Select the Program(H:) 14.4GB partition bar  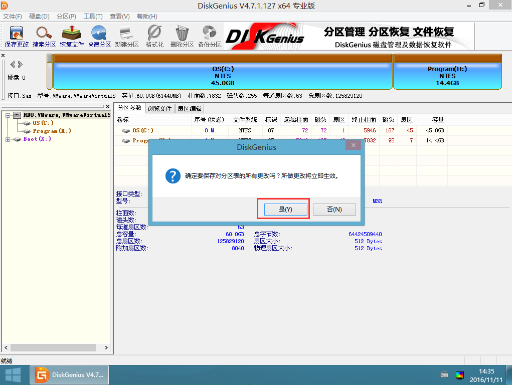[x=447, y=72]
